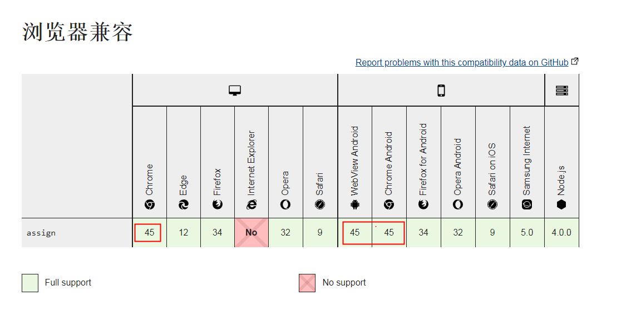Click the Edge browser logo icon
This screenshot has width=631, height=320.
[x=184, y=204]
